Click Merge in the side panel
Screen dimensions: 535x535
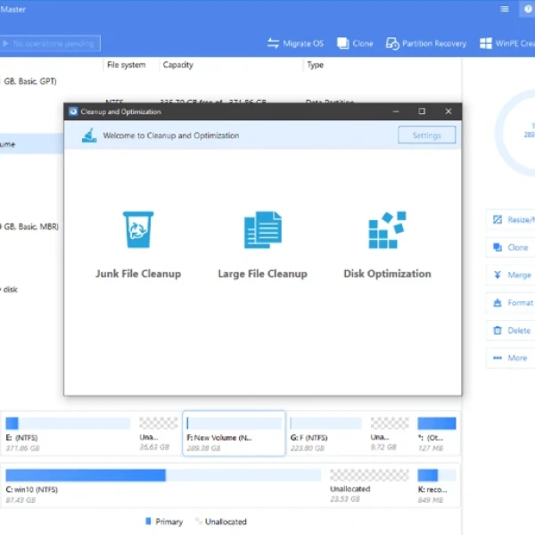(x=511, y=275)
